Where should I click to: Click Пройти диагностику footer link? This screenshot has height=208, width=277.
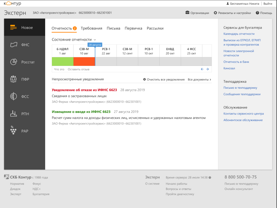pos(180,194)
